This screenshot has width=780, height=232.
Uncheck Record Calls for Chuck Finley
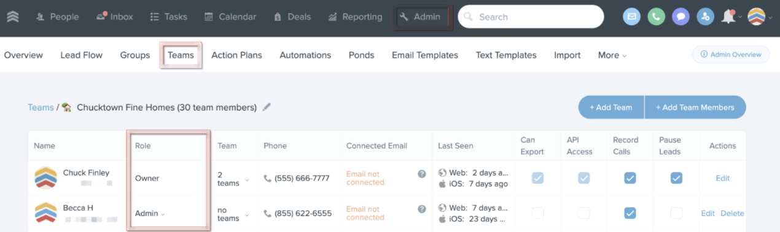[x=630, y=178]
